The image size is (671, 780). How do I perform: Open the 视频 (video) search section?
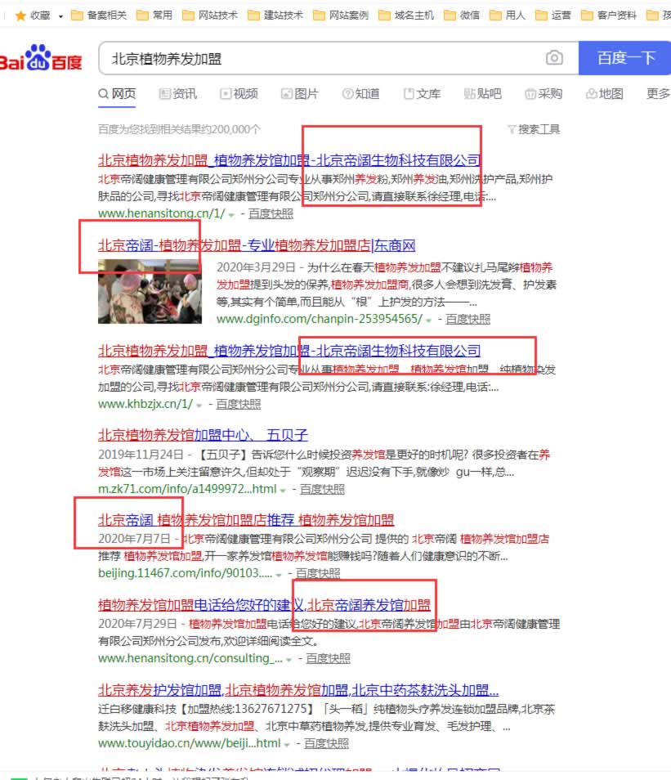click(243, 93)
